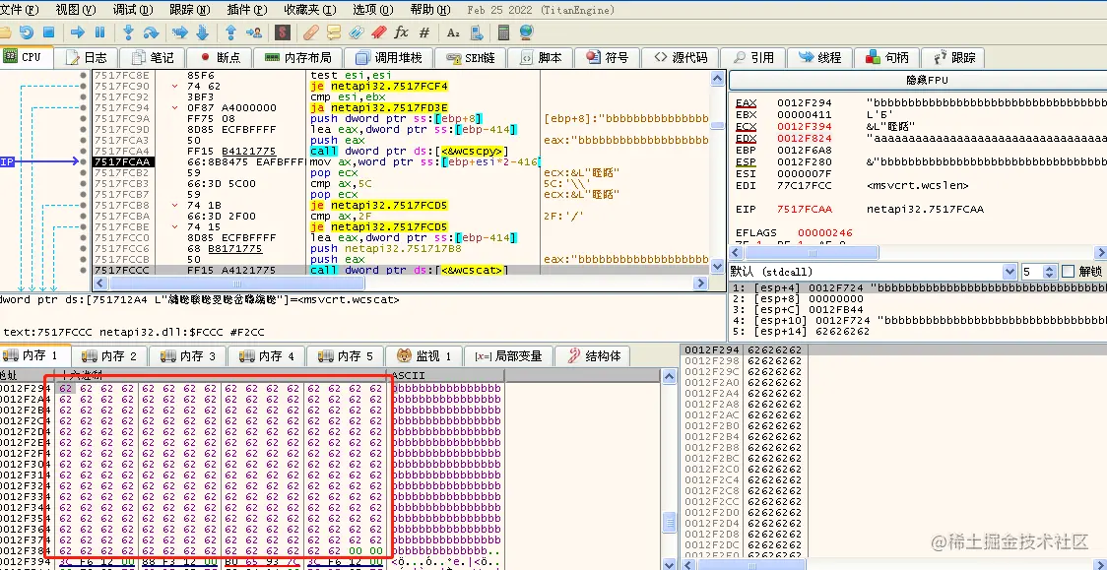Click the step into icon
Screen dimensions: 1107x570
click(128, 32)
